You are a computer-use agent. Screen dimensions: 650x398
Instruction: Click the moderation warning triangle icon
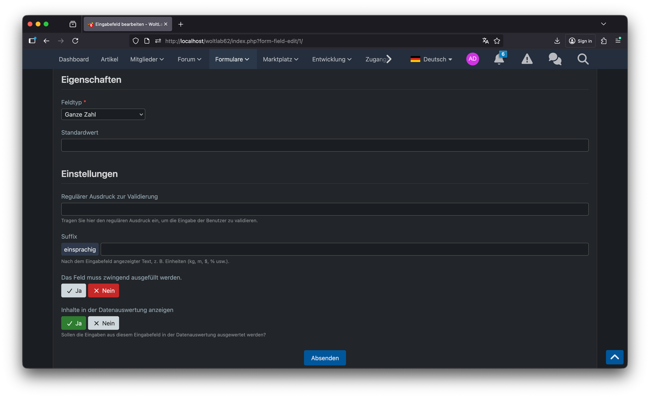(527, 59)
